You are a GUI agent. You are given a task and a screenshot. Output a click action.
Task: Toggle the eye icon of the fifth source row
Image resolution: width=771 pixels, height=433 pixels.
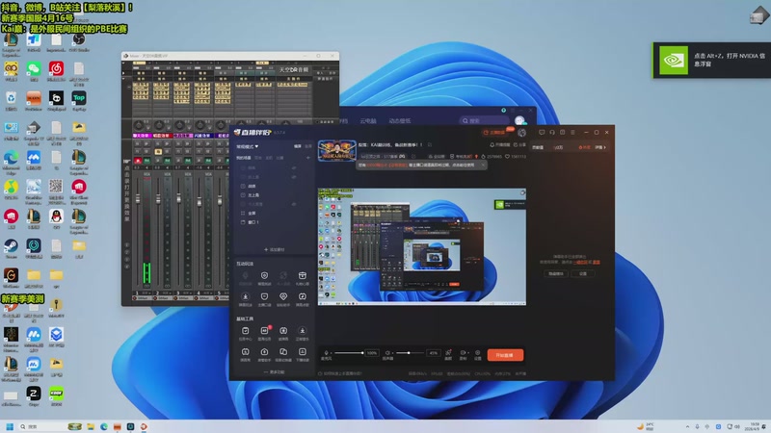point(294,204)
